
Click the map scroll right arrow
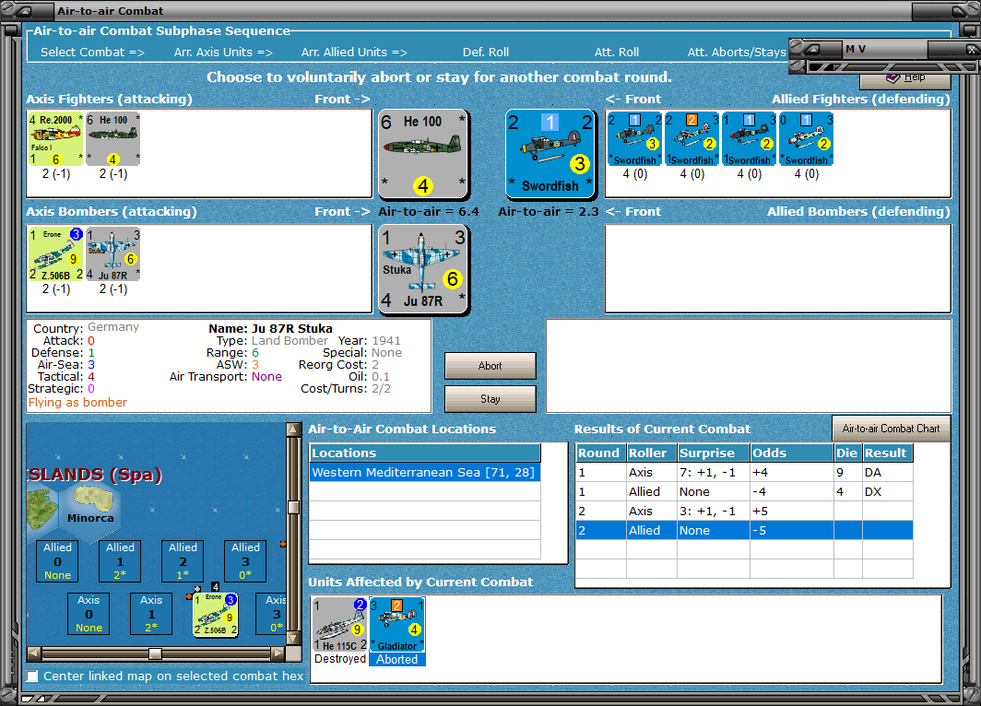tap(278, 653)
